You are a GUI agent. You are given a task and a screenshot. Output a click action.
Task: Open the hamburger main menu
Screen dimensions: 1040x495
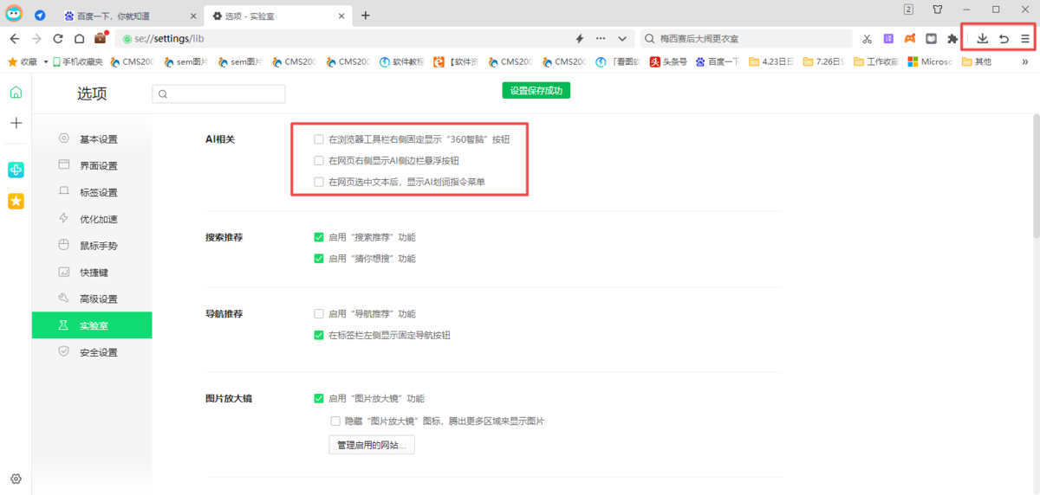click(x=1025, y=39)
